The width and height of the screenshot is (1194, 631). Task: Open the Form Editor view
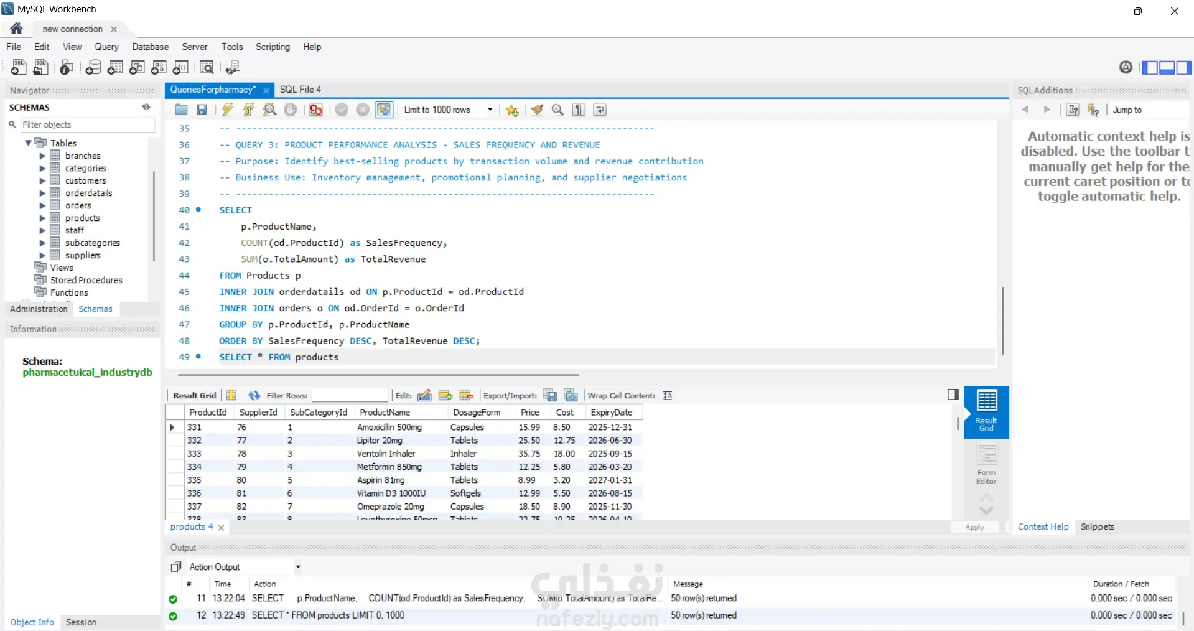tap(986, 465)
